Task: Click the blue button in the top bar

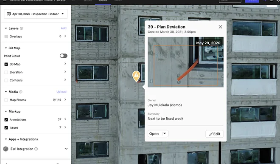Action: point(252,1)
